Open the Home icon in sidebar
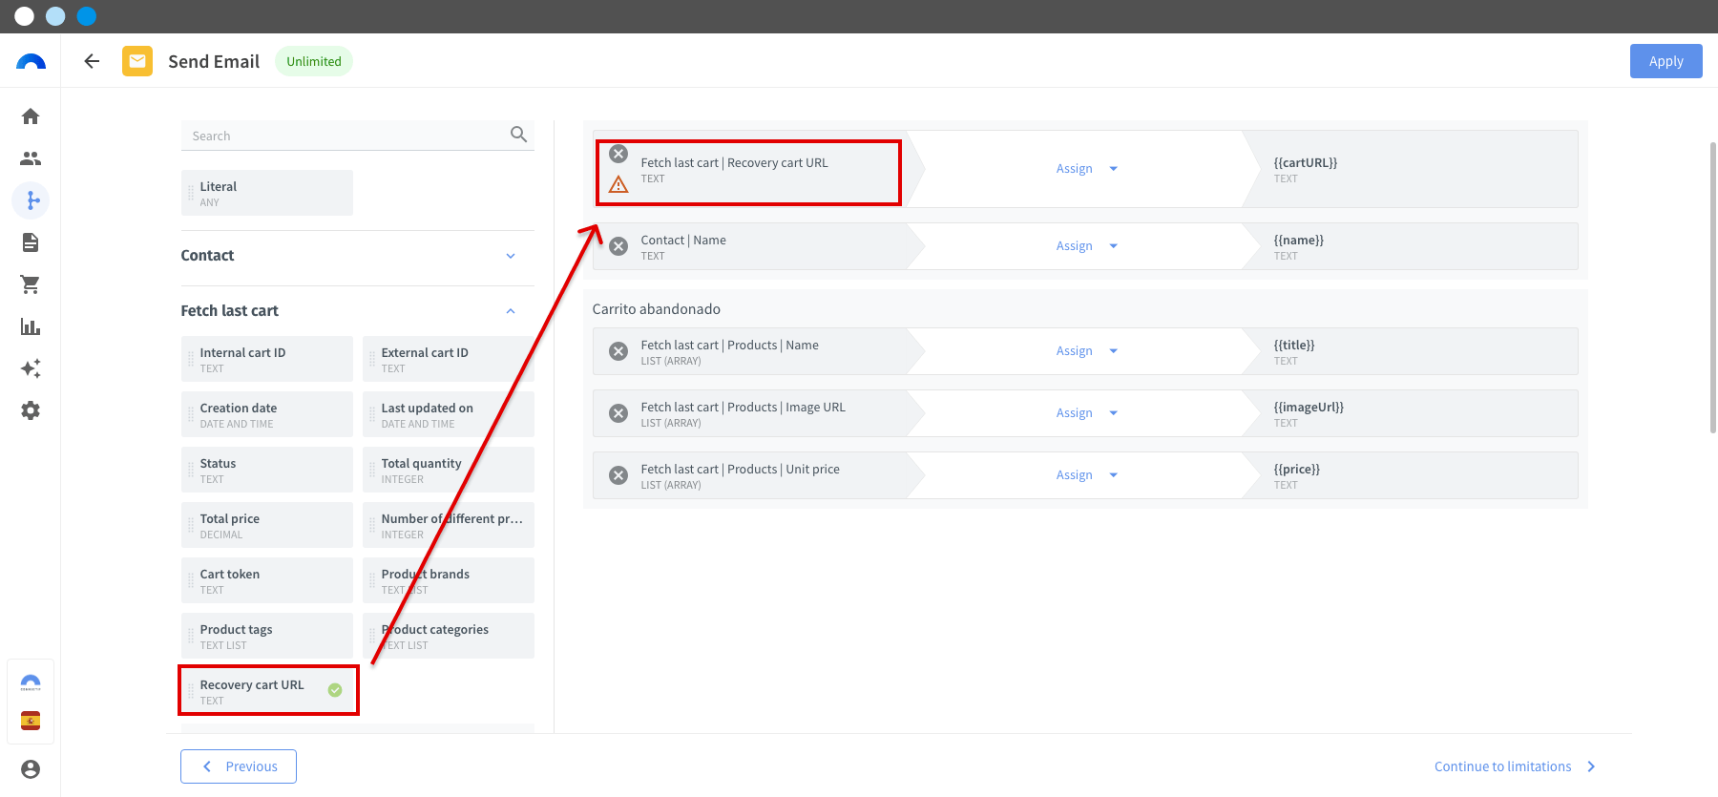The image size is (1718, 797). pos(31,116)
